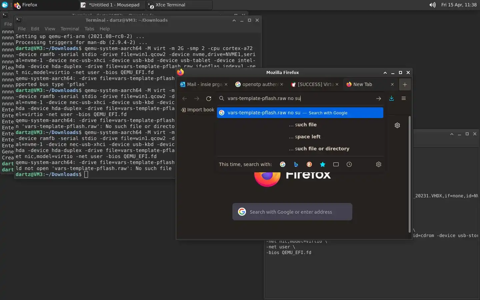
Task: Focus the Firefox address bar text
Action: (x=264, y=98)
